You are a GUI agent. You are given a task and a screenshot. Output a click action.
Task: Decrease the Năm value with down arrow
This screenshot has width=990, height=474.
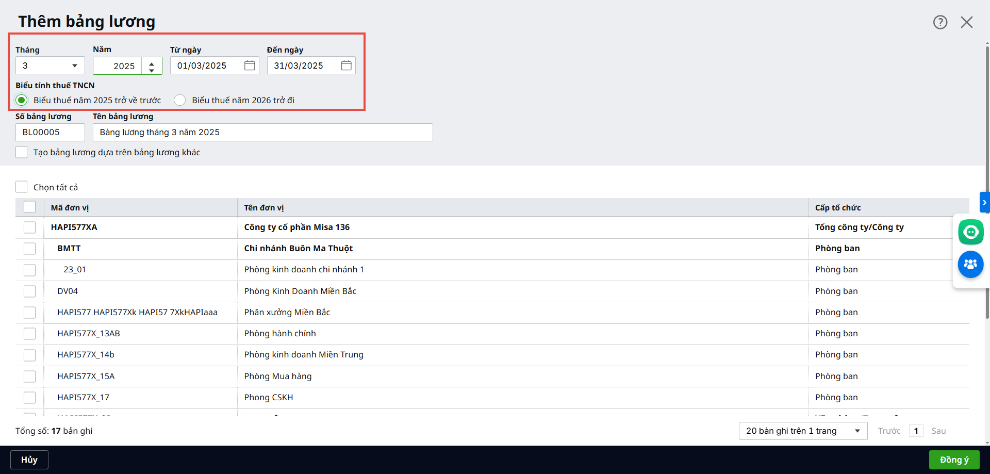pyautogui.click(x=152, y=70)
